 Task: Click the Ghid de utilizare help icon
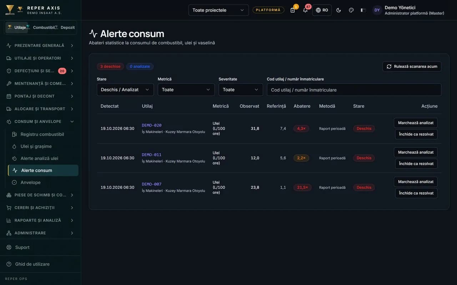pos(9,264)
